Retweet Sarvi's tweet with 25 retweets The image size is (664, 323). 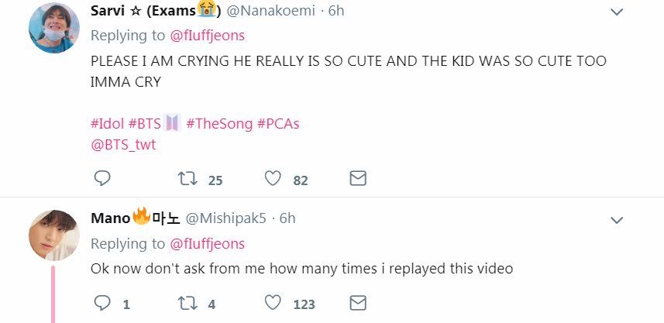tap(188, 180)
